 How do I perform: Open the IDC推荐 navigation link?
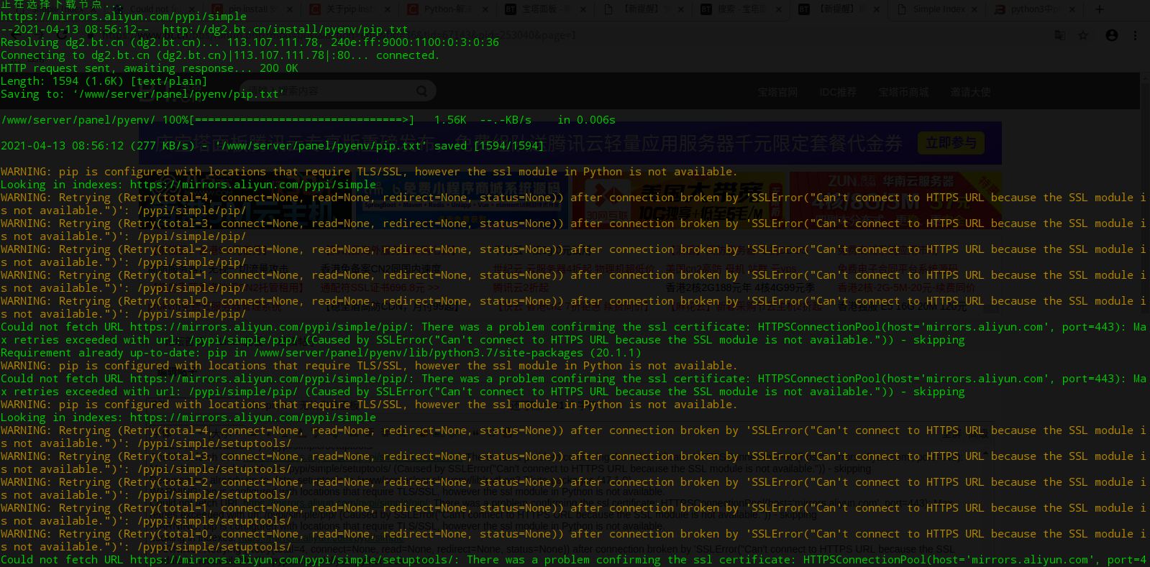[x=838, y=92]
